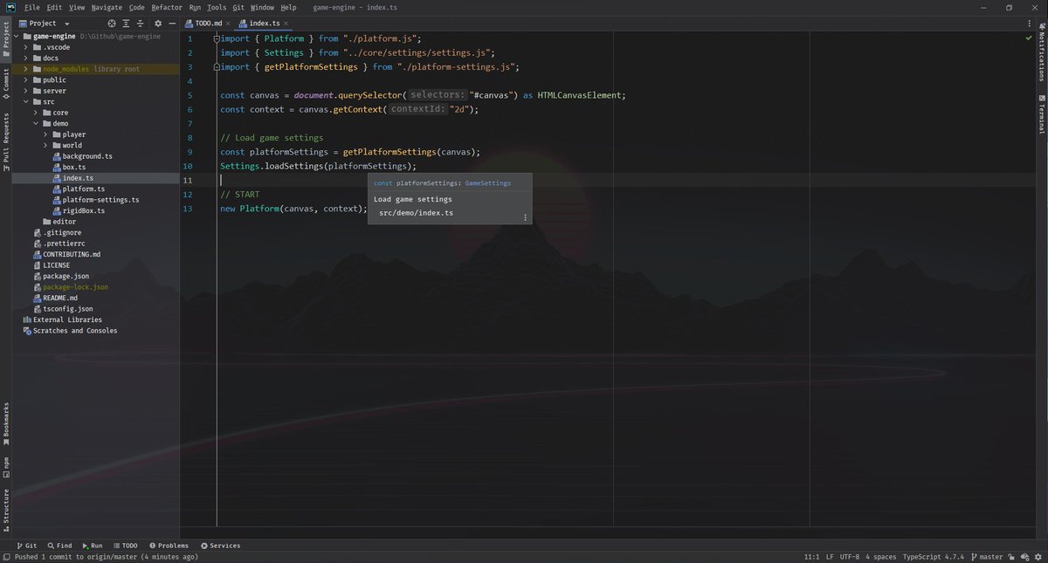The width and height of the screenshot is (1048, 563).
Task: Open the Refactor menu
Action: pos(167,7)
